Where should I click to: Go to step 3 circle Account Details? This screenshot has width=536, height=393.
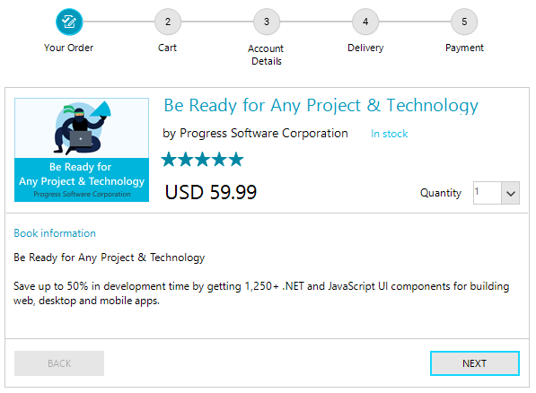(x=267, y=22)
